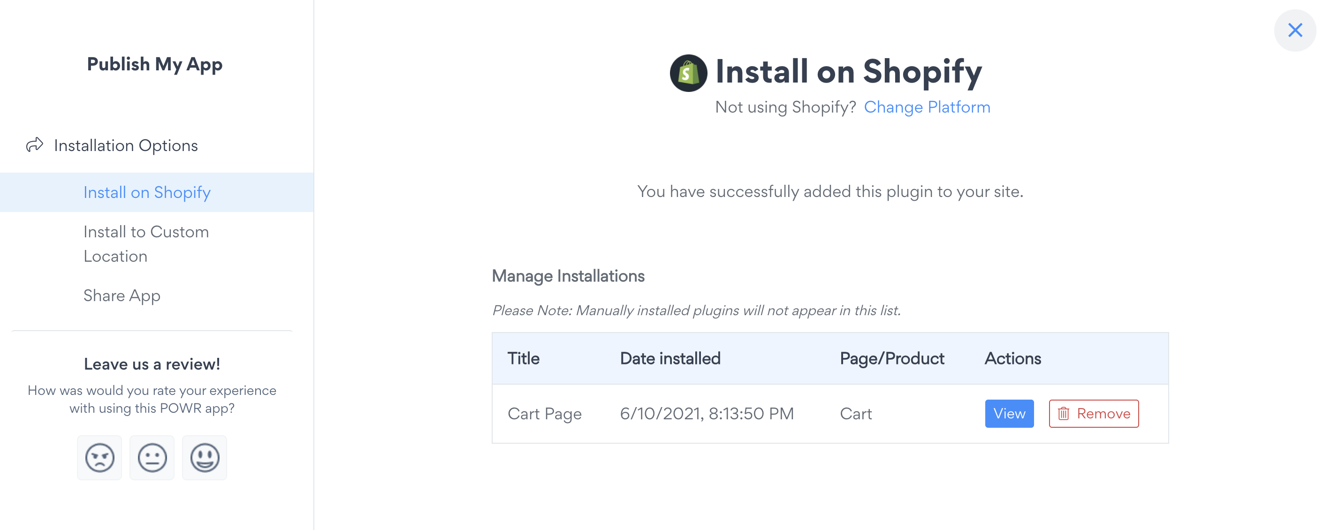
Task: Click the manually installed plugins note
Action: click(696, 310)
